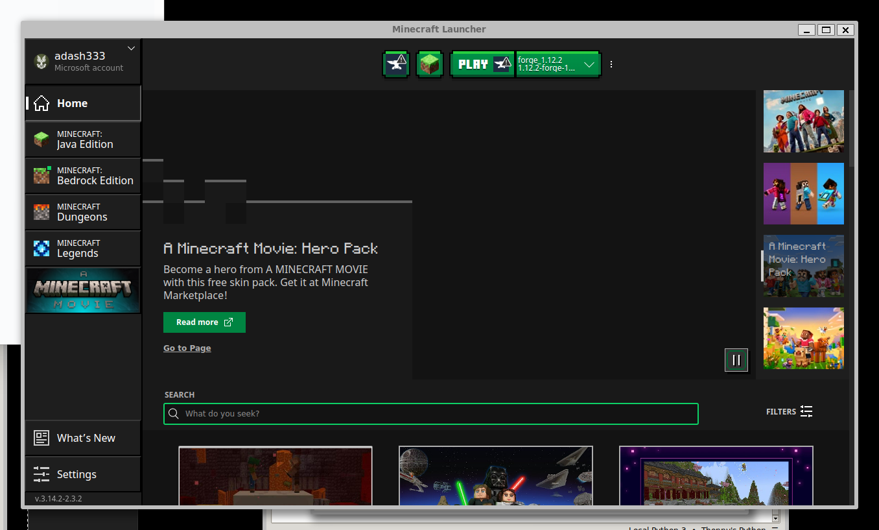The height and width of the screenshot is (530, 879).
Task: Click the scrollbar down arrow in the background window
Action: pyautogui.click(x=775, y=518)
